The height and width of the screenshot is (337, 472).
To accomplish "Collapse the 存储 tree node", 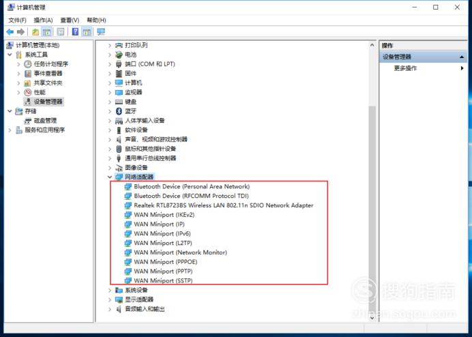I will pyautogui.click(x=10, y=111).
